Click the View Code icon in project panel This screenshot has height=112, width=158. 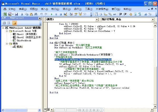[x=4, y=23]
